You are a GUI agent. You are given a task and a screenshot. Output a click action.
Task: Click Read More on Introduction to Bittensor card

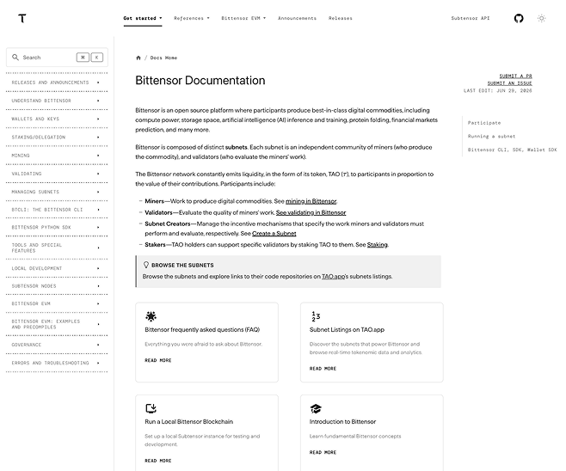[x=323, y=452]
